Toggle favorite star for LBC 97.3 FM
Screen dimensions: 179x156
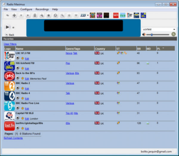23,58
